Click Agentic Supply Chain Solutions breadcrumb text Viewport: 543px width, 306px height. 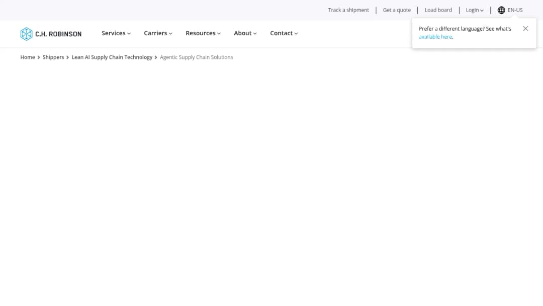click(197, 57)
